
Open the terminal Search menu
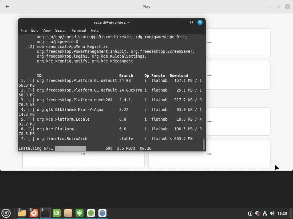61,30
